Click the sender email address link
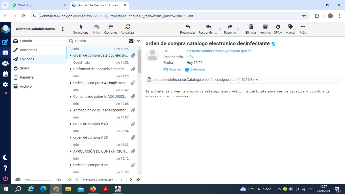Image resolution: width=345 pixels, height=194 pixels. coord(219,51)
